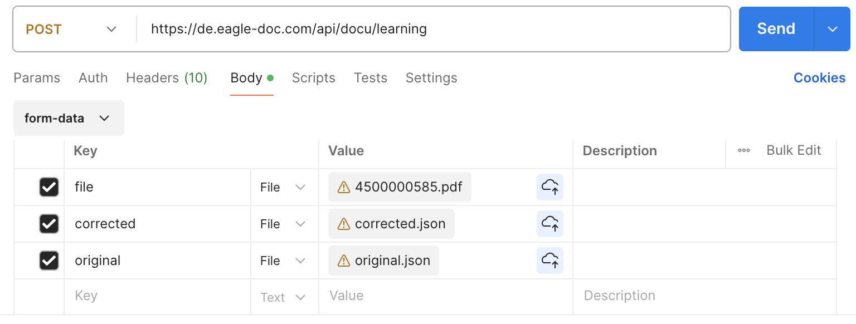Click warning icon on corrected.json file
This screenshot has width=856, height=324.
point(344,224)
